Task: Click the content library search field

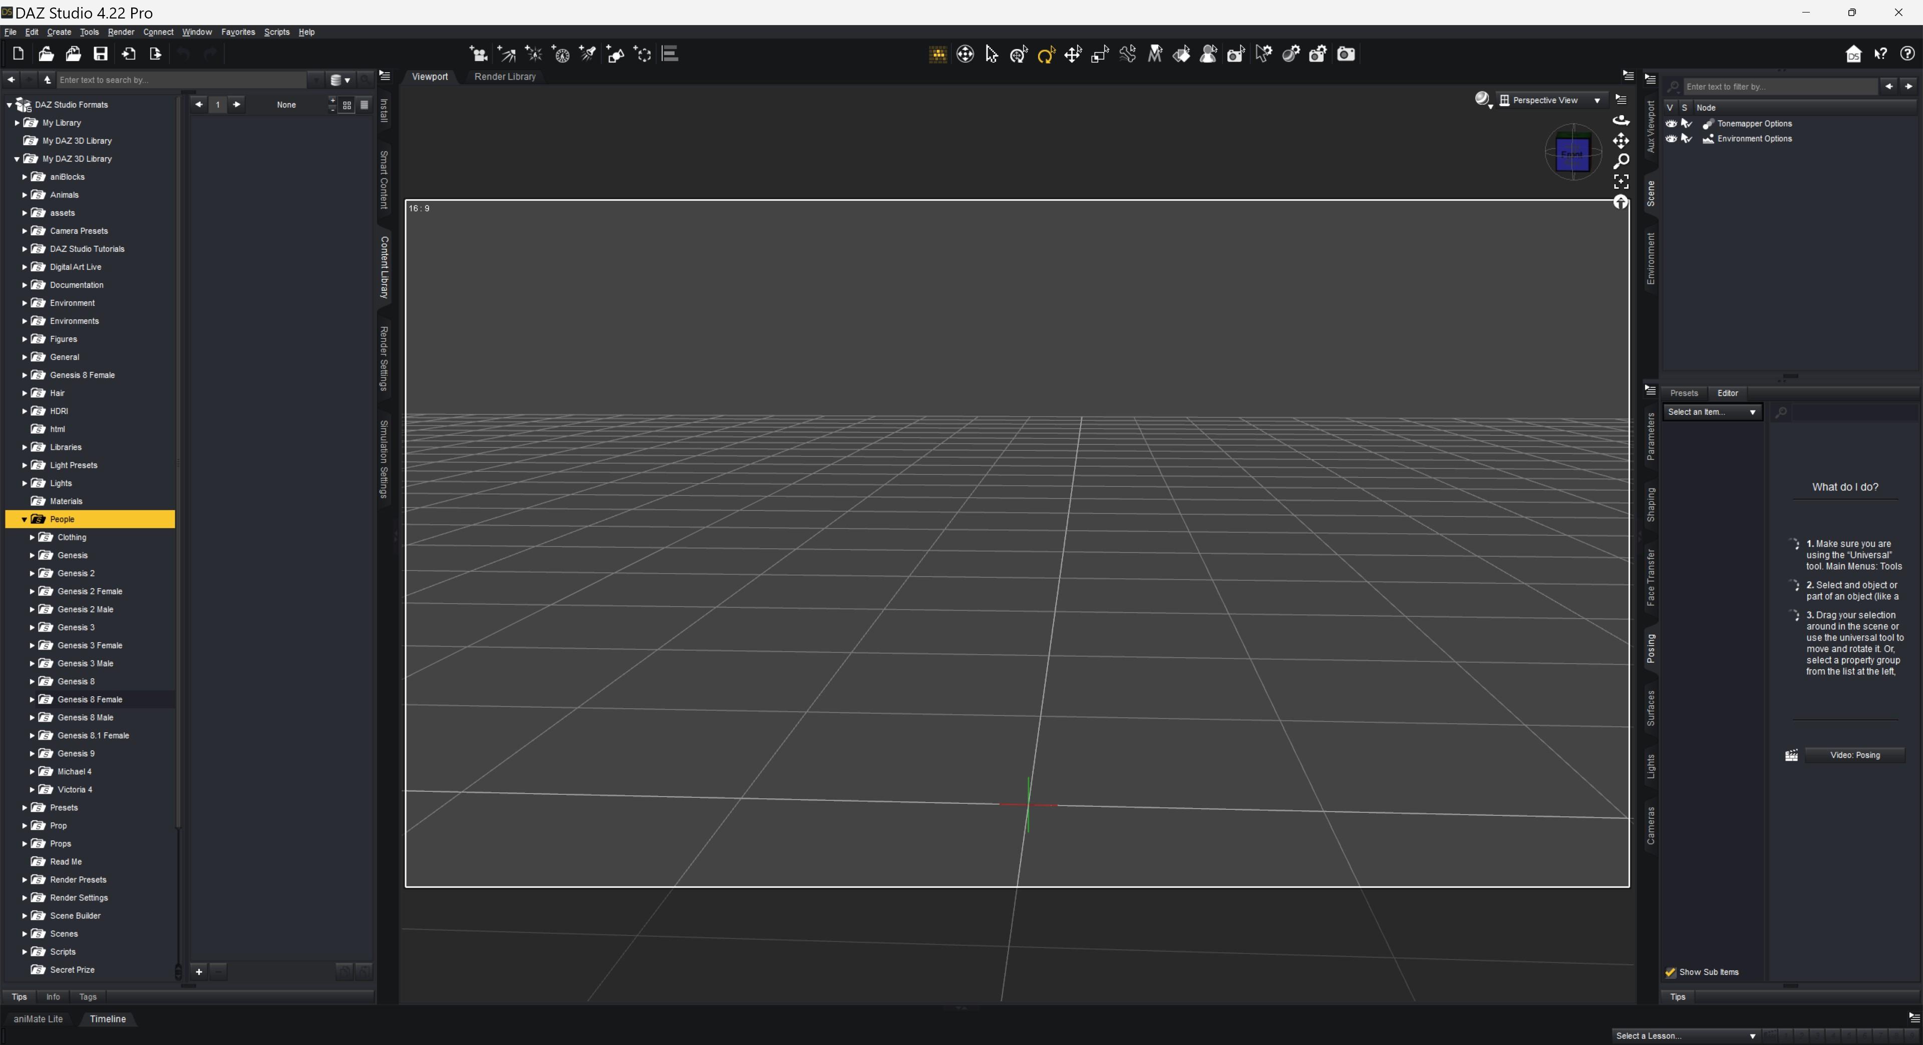Action: click(179, 80)
